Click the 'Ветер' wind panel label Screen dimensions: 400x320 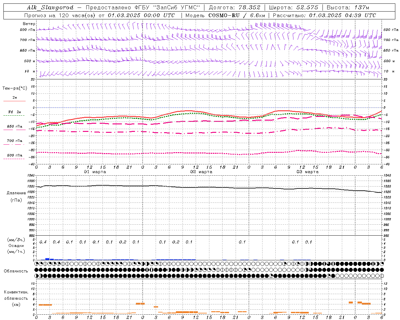coord(29,24)
